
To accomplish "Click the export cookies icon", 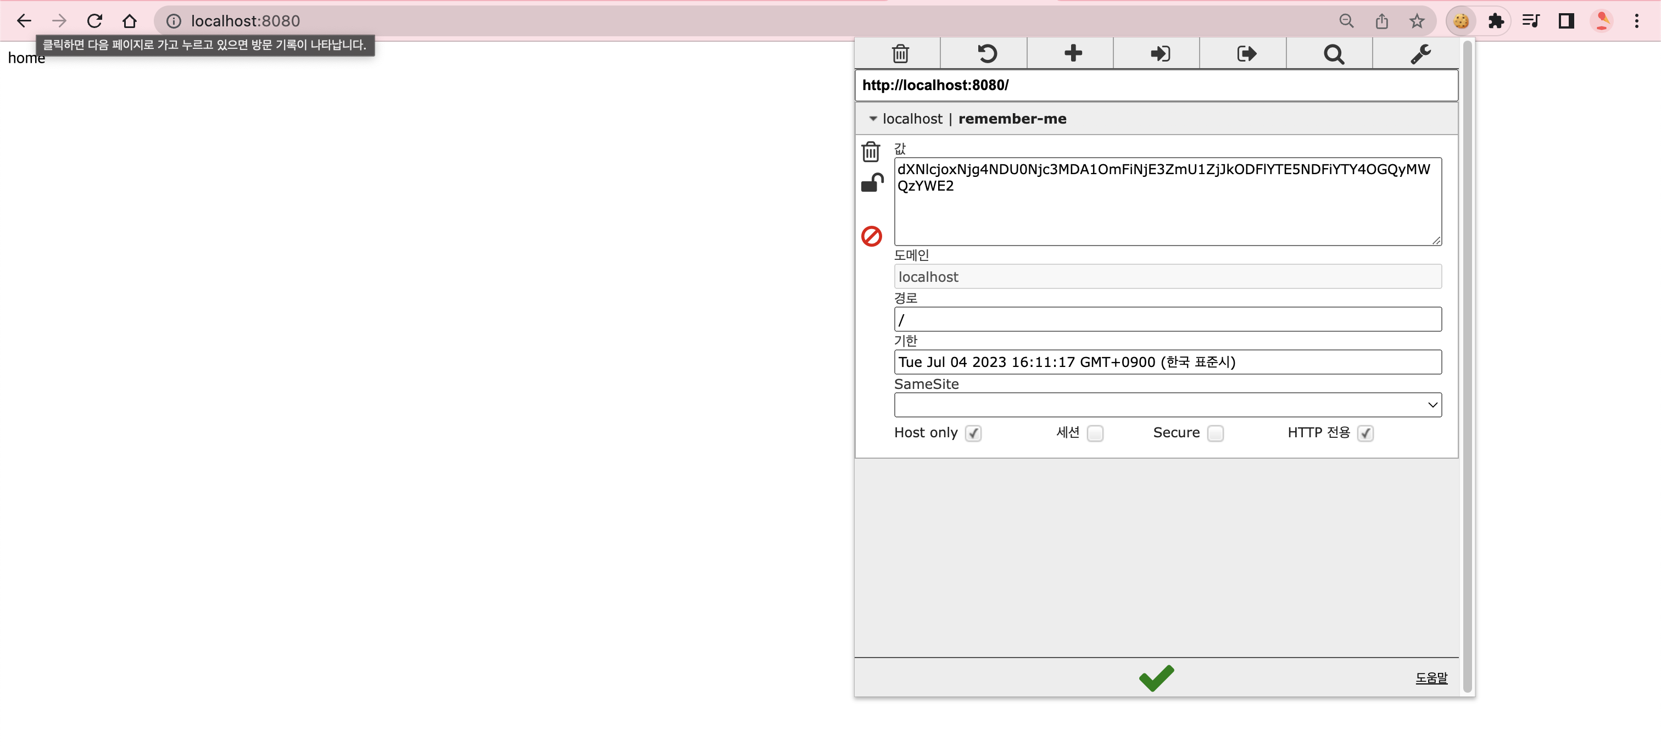I will point(1246,53).
